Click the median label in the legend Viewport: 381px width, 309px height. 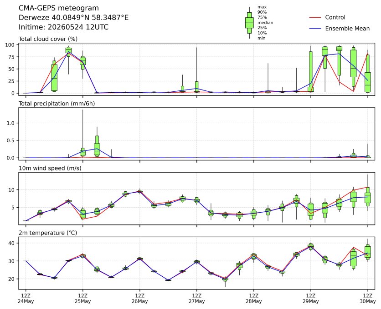click(265, 23)
